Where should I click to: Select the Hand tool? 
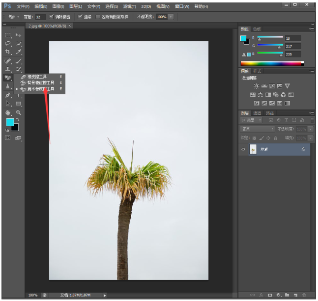(8, 112)
